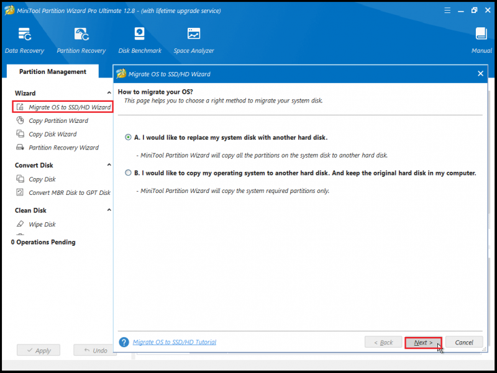Image resolution: width=497 pixels, height=373 pixels.
Task: Click the Copy Disk Wizard icon
Action: 20,134
